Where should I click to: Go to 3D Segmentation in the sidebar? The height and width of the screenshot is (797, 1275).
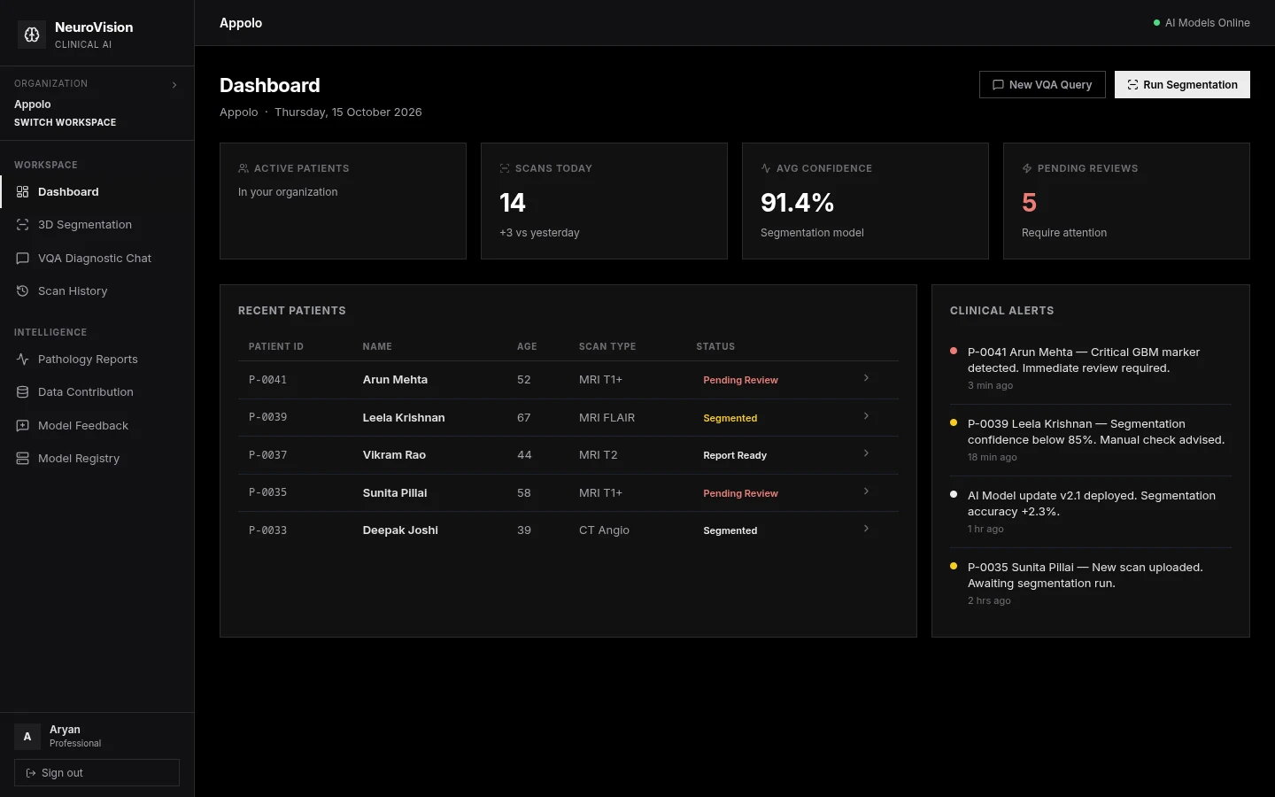click(97, 225)
